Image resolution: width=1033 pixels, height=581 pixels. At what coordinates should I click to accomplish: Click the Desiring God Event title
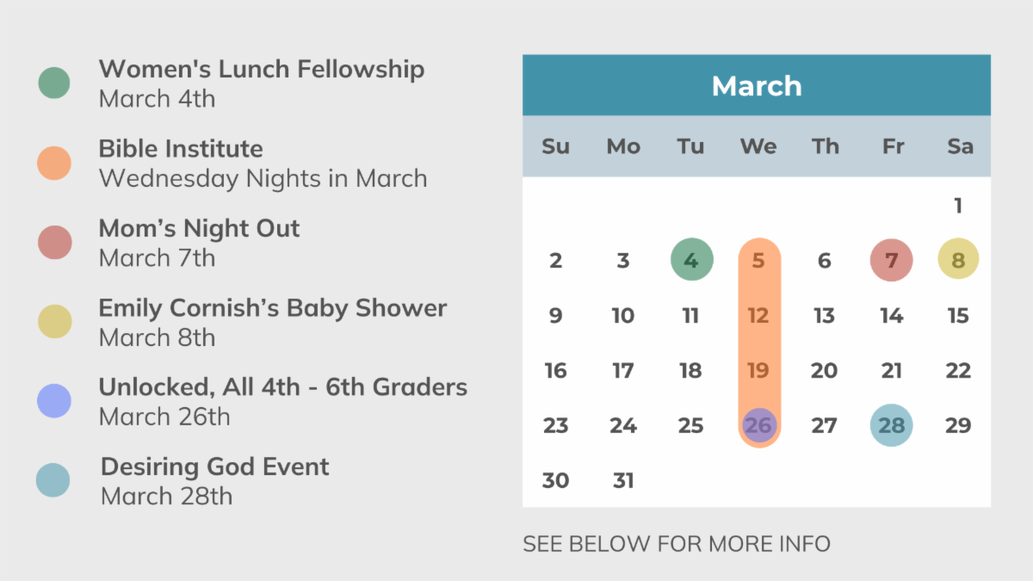pyautogui.click(x=215, y=467)
